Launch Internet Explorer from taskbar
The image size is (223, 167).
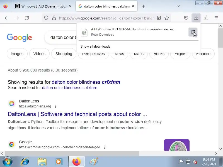click(x=25, y=162)
